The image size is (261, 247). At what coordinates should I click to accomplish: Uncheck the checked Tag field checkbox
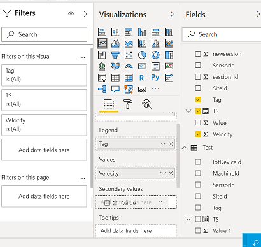[x=198, y=99]
